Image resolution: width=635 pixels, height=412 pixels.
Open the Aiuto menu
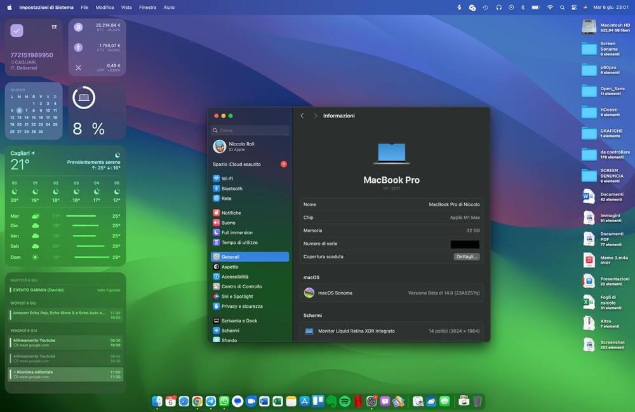(169, 7)
